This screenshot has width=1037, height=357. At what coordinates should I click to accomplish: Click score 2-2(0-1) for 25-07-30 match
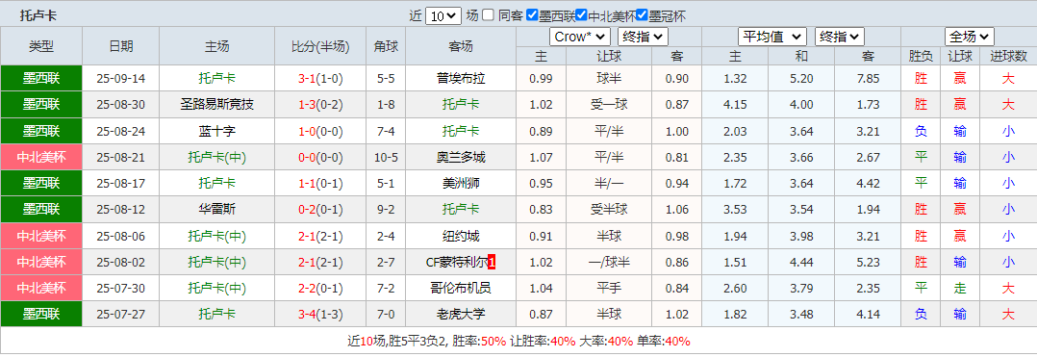[320, 289]
